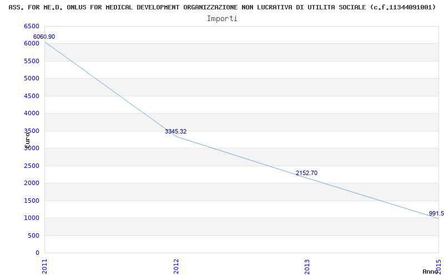The image size is (444, 277).
Task: Click the 2013 x-axis year label
Action: 307,266
